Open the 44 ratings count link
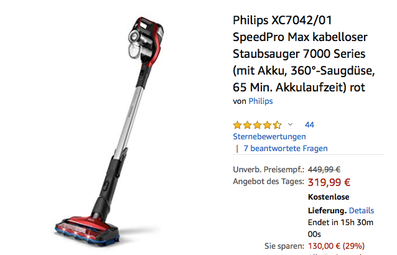The height and width of the screenshot is (255, 397). 309,125
